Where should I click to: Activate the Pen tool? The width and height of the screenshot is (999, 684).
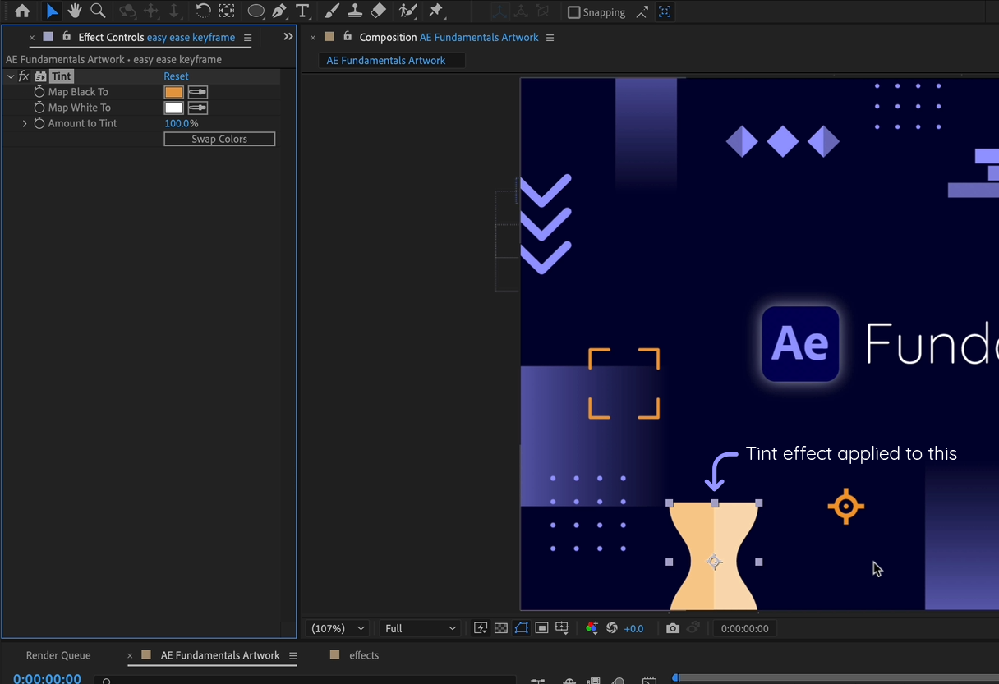click(x=277, y=11)
